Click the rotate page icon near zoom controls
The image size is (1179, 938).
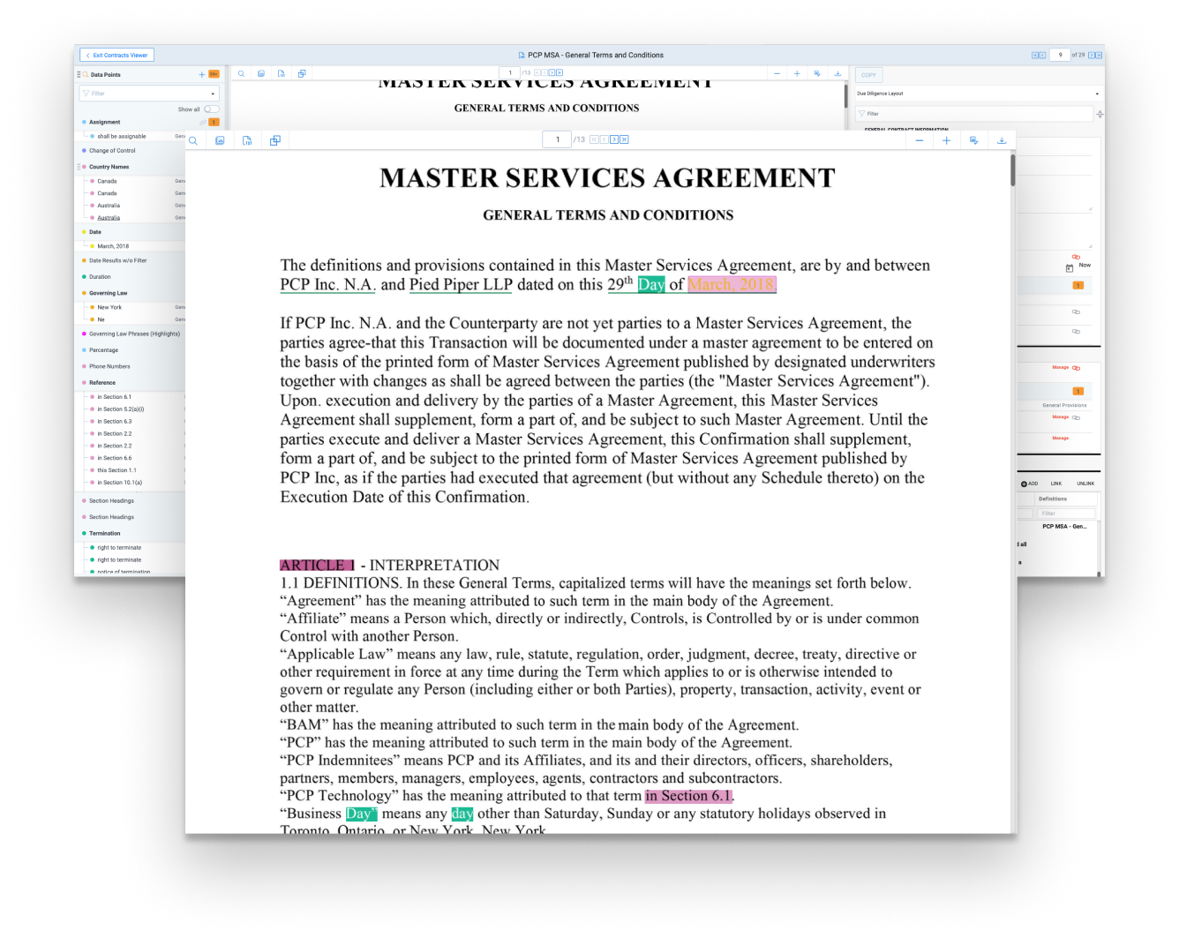(975, 140)
